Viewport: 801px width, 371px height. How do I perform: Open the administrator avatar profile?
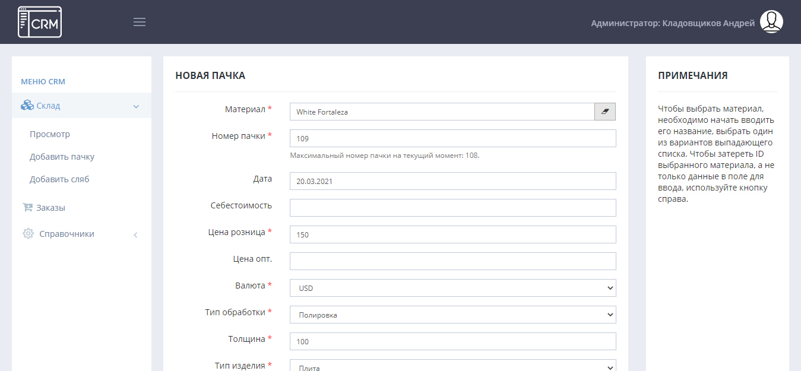click(x=771, y=22)
